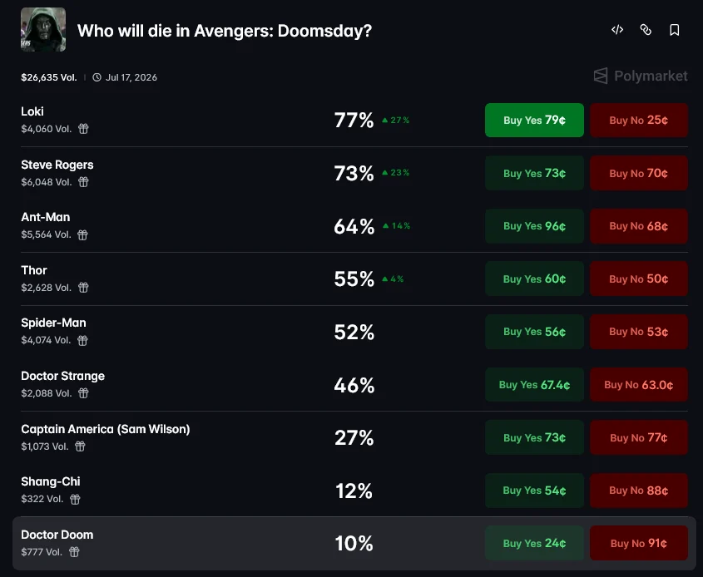Select the Spider-Man outcome row
Viewport: 703px width, 577px height.
[354, 332]
